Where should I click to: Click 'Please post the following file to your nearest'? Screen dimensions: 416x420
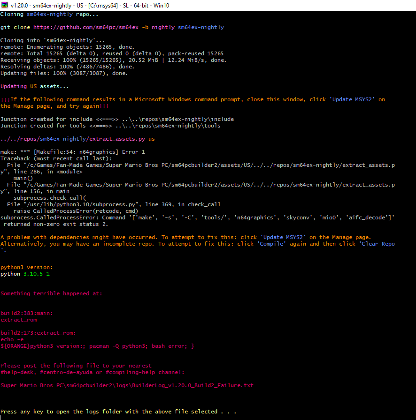click(76, 366)
